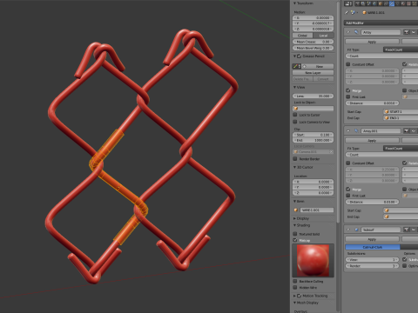Click the Lock to Object cube icon

[x=296, y=109]
